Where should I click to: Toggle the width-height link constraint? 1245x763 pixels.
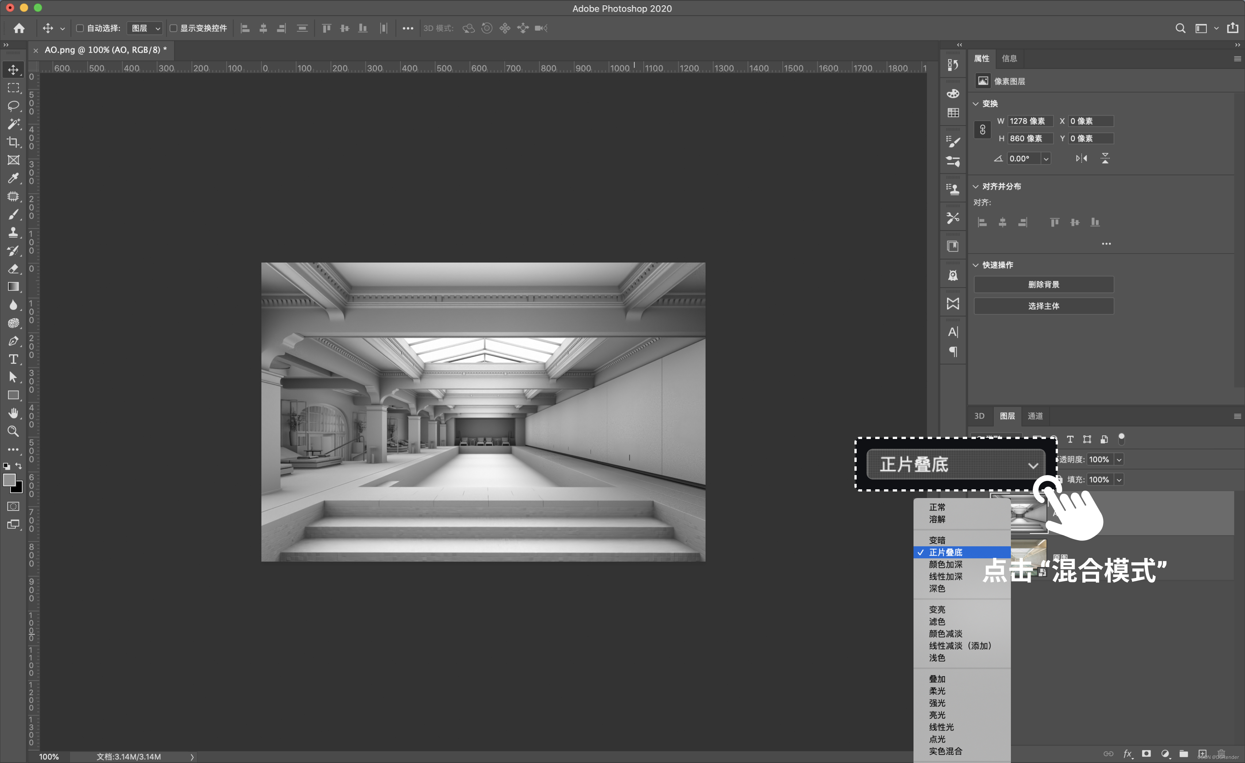(x=982, y=130)
